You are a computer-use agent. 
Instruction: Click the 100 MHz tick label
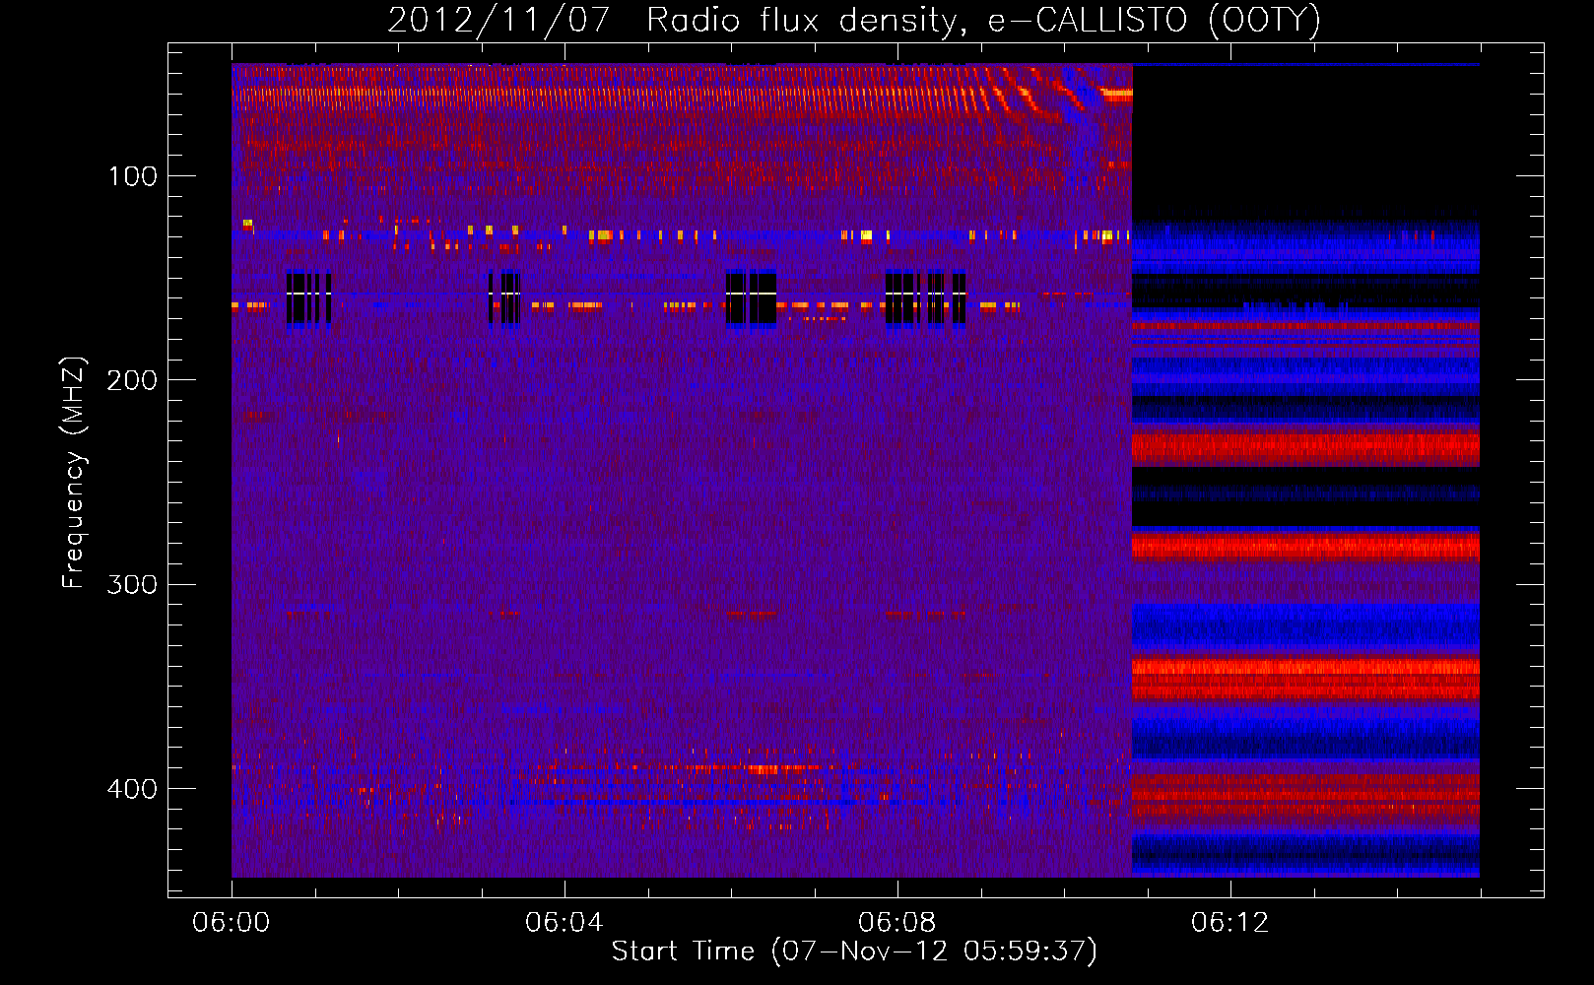pyautogui.click(x=133, y=176)
